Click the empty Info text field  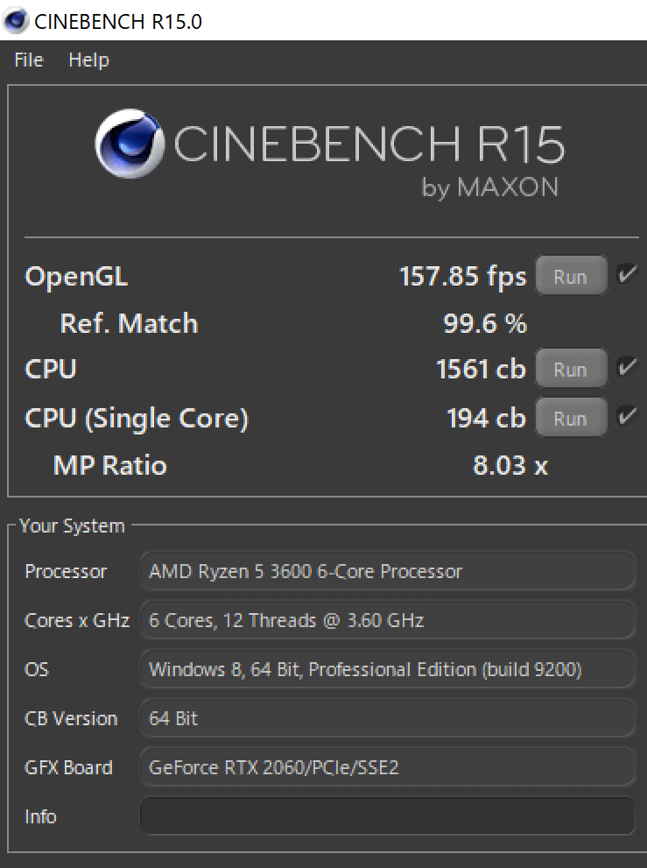[387, 816]
